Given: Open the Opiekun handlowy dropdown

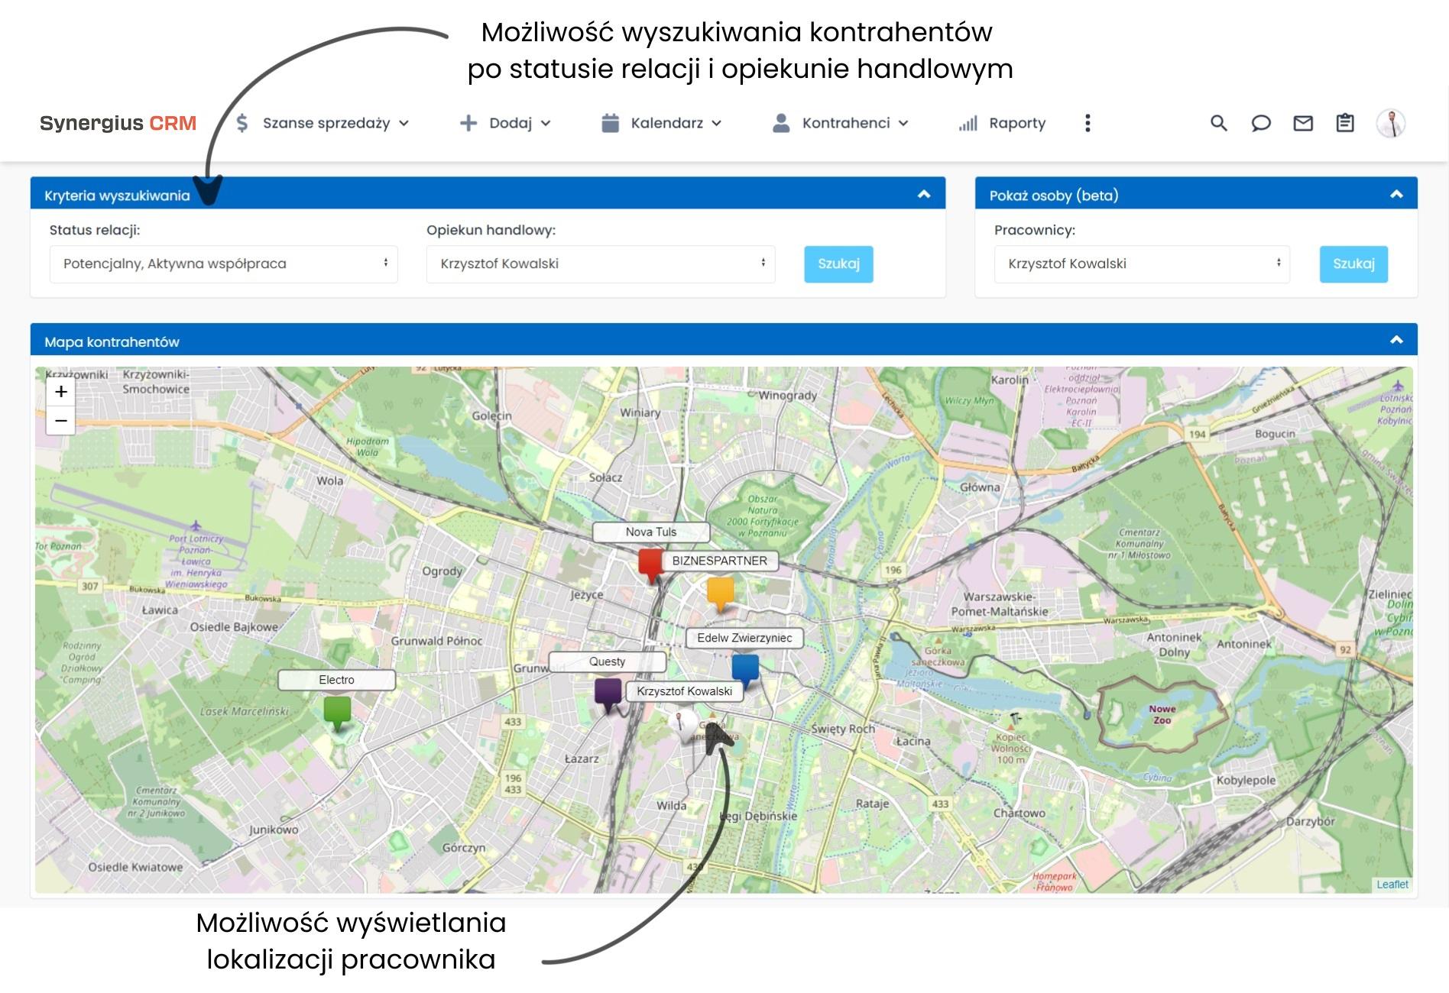Looking at the screenshot, I should 600,264.
